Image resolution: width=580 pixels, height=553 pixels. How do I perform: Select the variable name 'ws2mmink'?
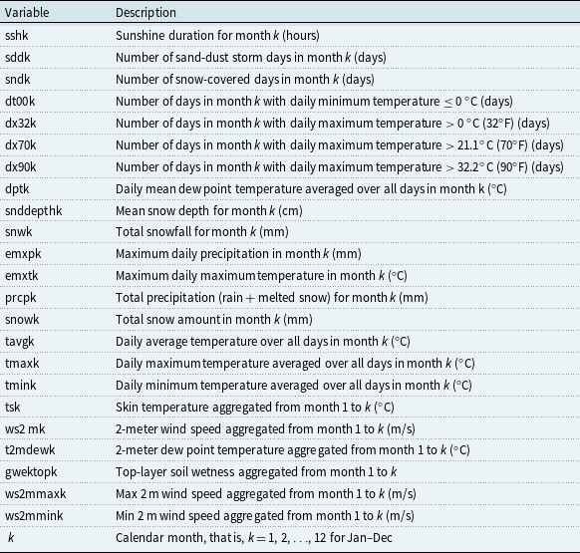34,516
